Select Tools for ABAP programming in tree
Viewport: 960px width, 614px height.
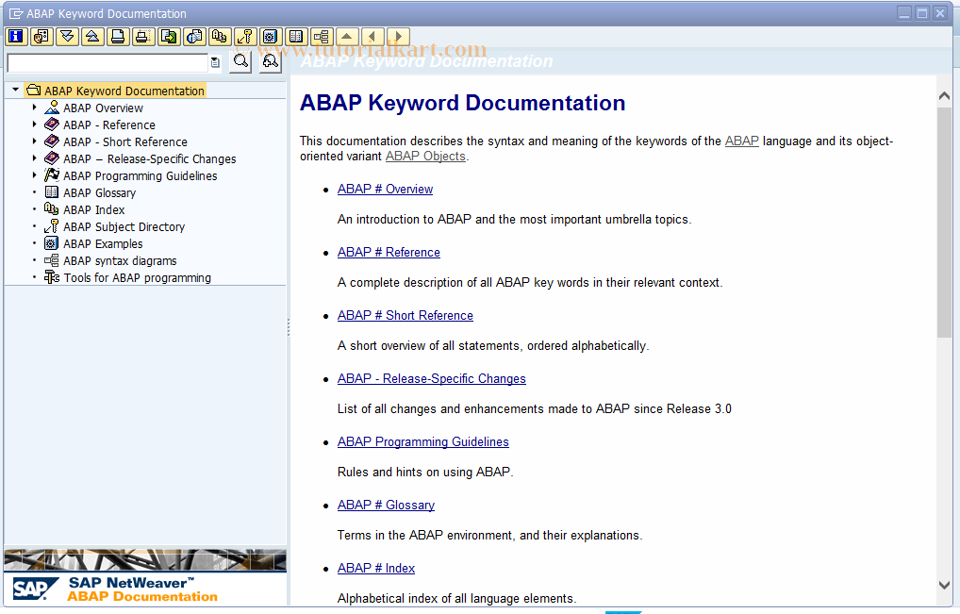[x=137, y=278]
